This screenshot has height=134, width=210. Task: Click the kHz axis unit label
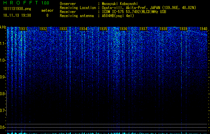[x=3, y=27]
